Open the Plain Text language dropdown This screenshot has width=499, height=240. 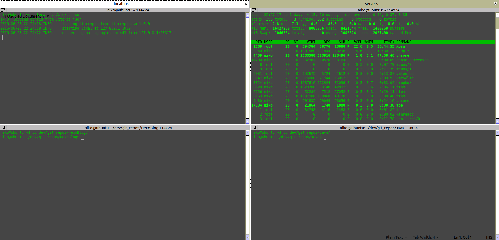tap(396, 237)
